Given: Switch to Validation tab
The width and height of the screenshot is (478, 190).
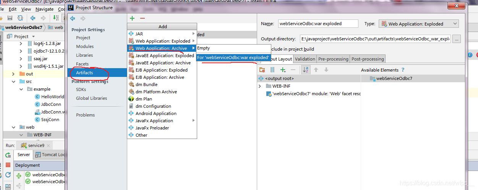Looking at the screenshot, I should click(305, 59).
